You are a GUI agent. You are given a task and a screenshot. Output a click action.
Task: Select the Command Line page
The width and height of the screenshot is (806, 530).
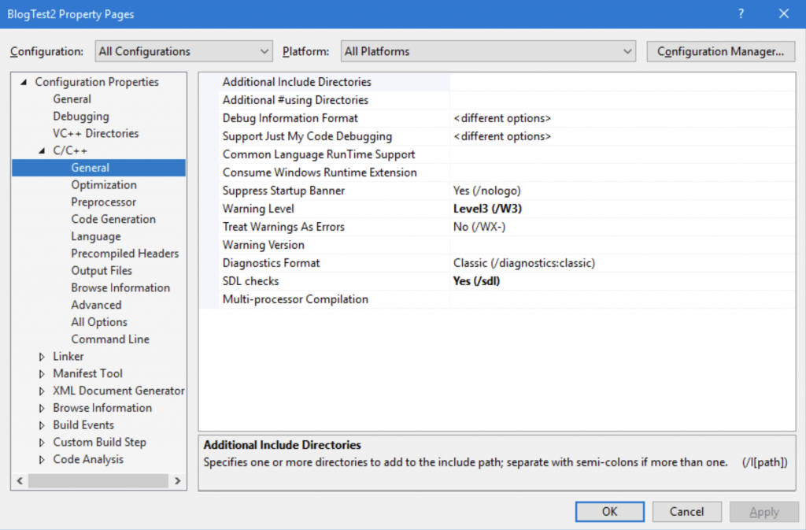(109, 339)
